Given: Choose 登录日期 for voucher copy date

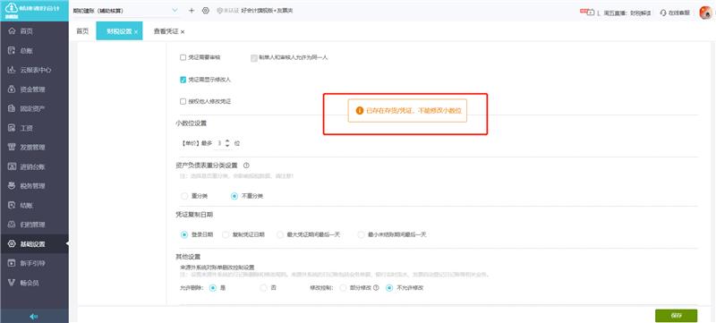Looking at the screenshot, I should [x=184, y=234].
